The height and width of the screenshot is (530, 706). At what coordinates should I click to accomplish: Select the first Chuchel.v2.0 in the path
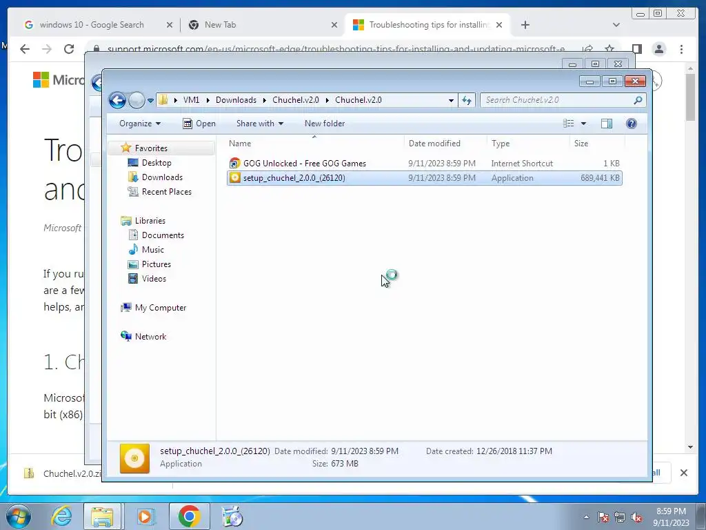tap(295, 100)
